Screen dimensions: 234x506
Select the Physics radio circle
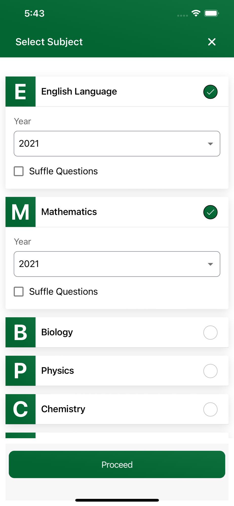[x=210, y=371]
